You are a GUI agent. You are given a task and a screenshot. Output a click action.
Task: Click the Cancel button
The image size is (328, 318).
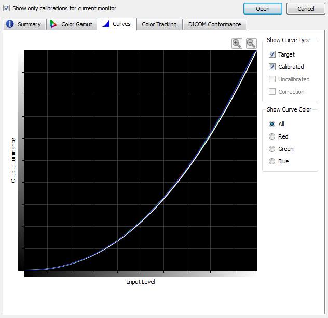click(306, 9)
